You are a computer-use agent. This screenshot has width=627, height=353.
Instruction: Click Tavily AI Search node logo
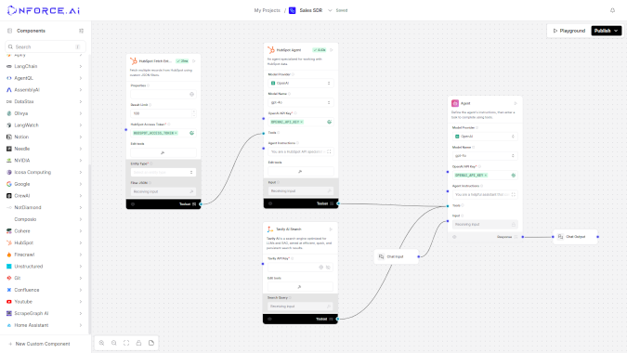[270, 229]
